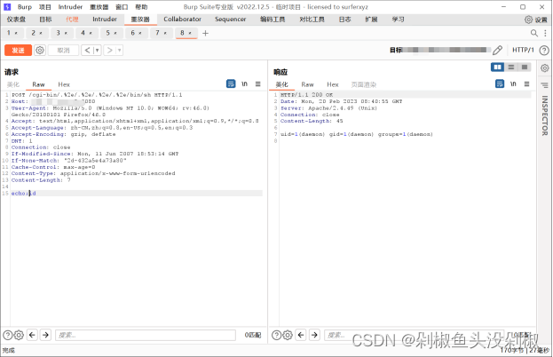The image size is (553, 357).
Task: Switch to Repeater tab 1
Action: tap(9, 33)
